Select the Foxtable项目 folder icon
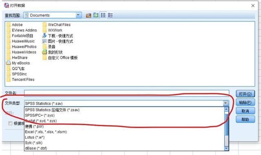Viewport: 261px width, 155px height. [9, 36]
